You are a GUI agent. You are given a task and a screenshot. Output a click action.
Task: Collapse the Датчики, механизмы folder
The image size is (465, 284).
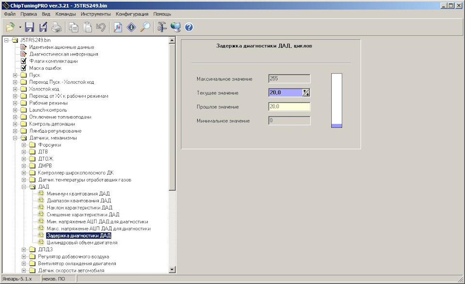click(15, 138)
